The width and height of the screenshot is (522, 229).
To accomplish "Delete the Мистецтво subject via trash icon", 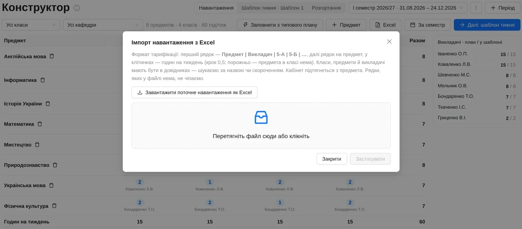I will click(x=37, y=145).
